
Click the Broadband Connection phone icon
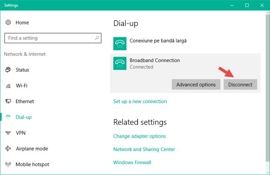tap(120, 63)
